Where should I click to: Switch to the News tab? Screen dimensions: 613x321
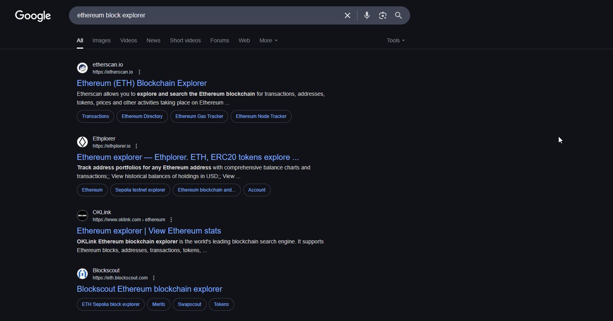click(153, 40)
